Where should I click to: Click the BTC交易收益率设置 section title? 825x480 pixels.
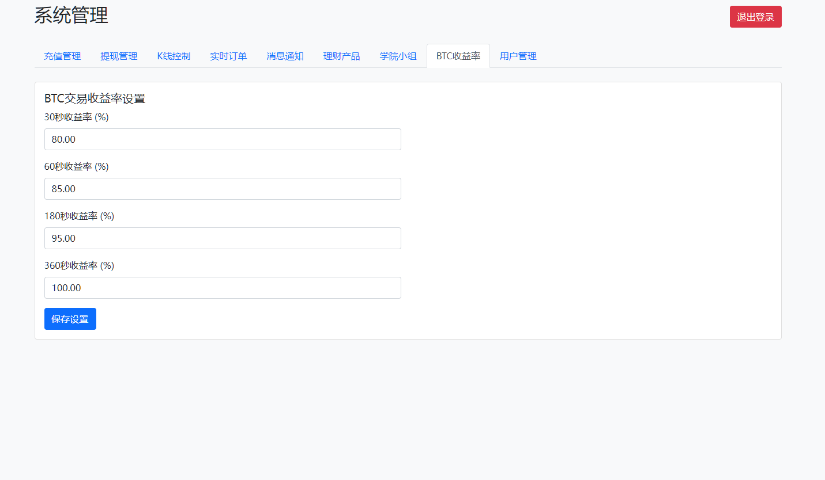[x=95, y=98]
